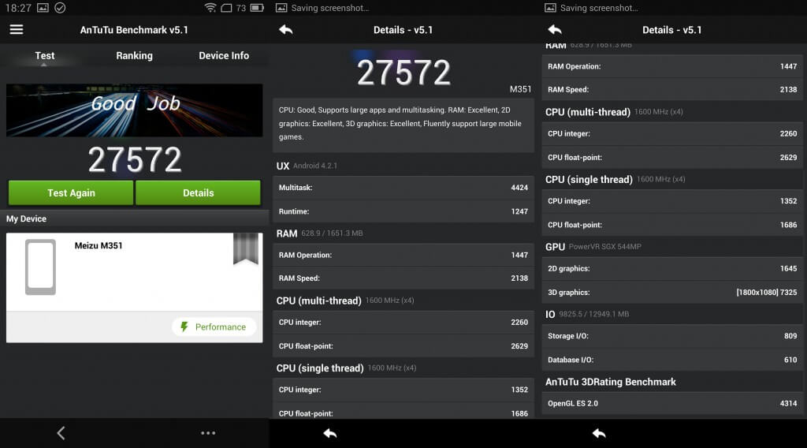
Task: Select RAM Operation row in the middle Details screen
Action: [x=403, y=255]
